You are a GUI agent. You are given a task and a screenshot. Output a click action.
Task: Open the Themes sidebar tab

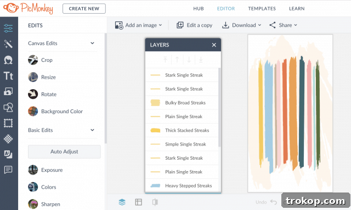pos(8,154)
